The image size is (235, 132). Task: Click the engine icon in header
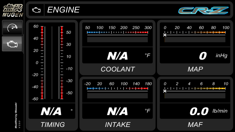[36, 10]
